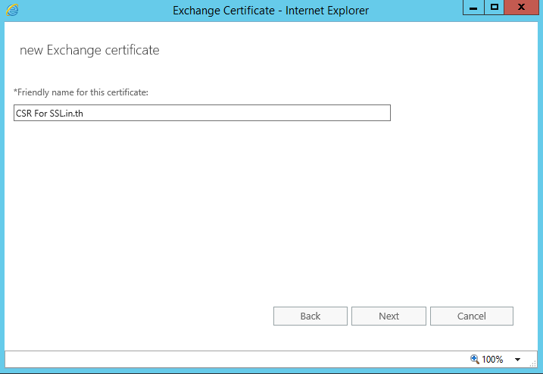Click the 100% zoom level text
Screen dimensions: 543x374
(492, 360)
